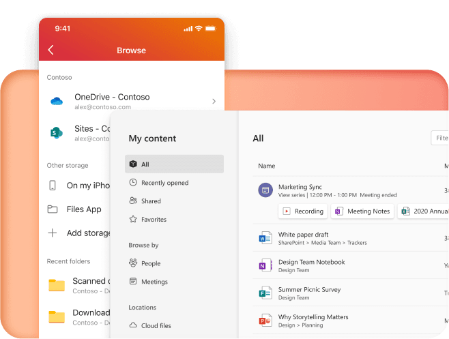This screenshot has height=339, width=449.
Task: Open the White paper draft Word icon
Action: (265, 238)
